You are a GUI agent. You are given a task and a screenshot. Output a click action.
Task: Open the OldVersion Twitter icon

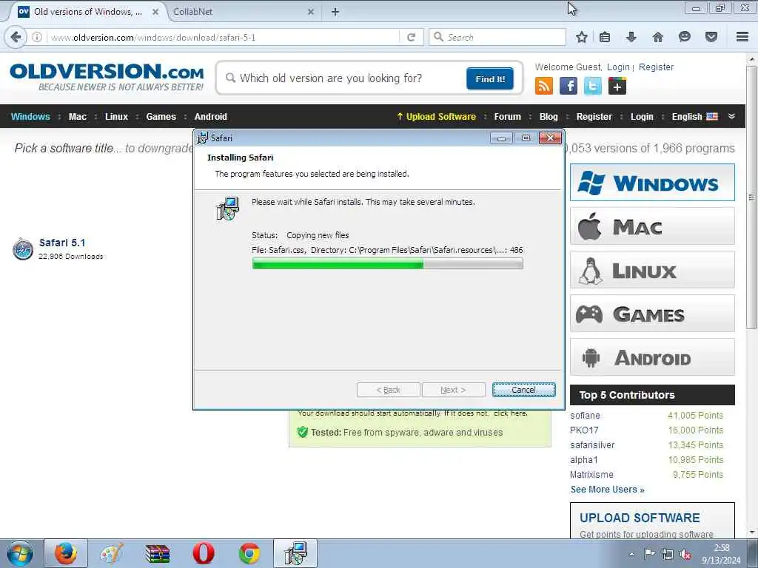[593, 86]
